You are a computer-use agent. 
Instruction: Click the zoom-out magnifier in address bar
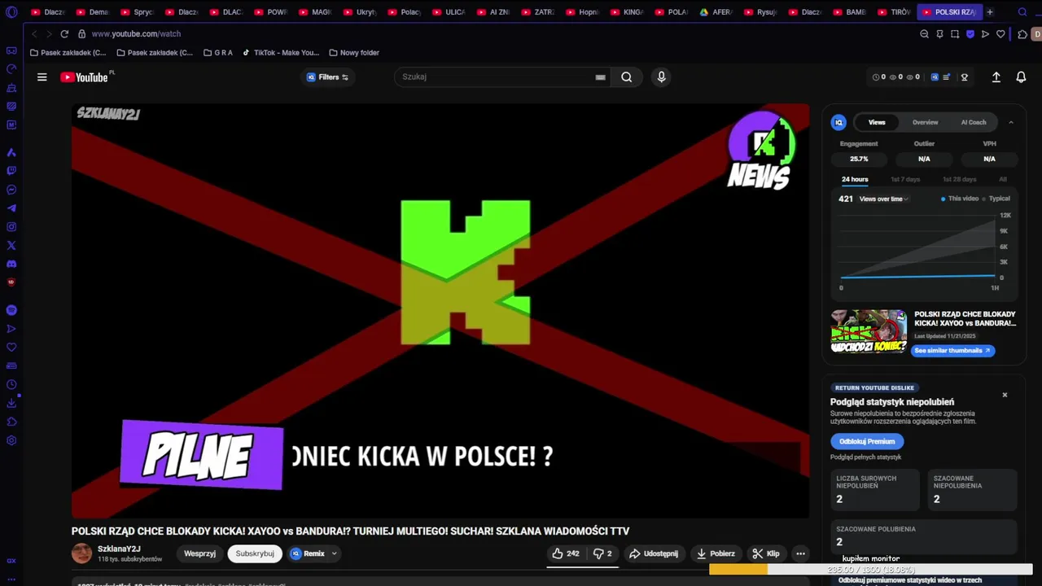pyautogui.click(x=924, y=34)
